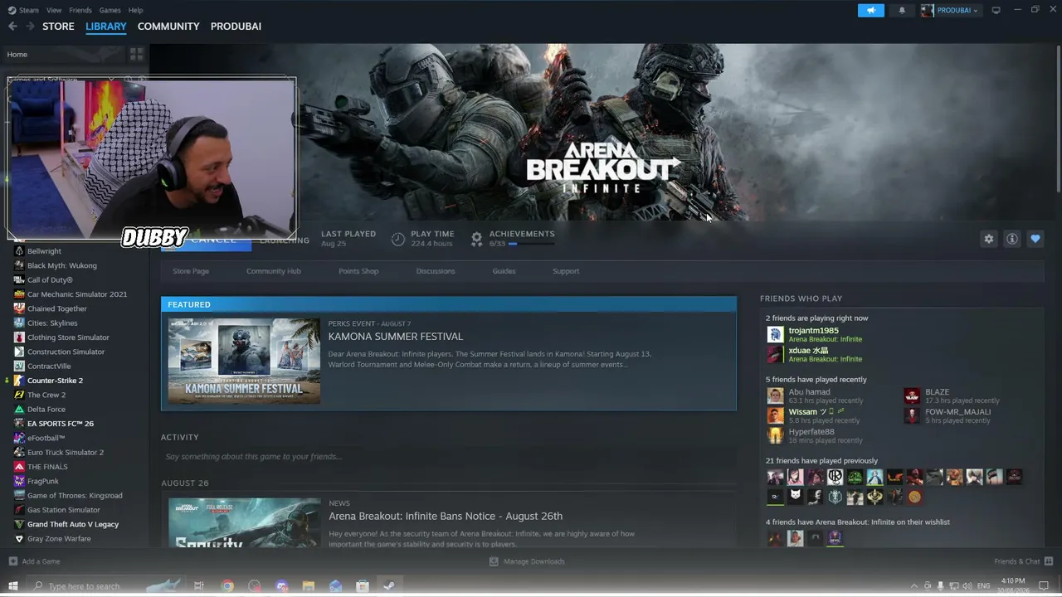Go to the LIBRARY tab
Viewport: 1062px width, 597px height.
pos(106,27)
